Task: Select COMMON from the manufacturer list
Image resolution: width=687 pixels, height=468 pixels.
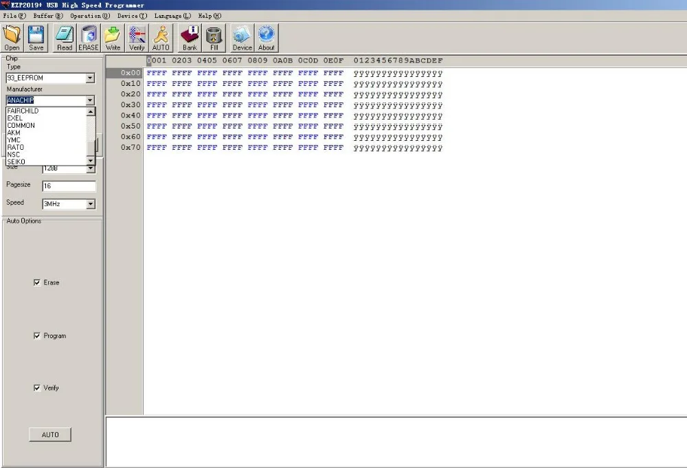Action: (x=21, y=125)
